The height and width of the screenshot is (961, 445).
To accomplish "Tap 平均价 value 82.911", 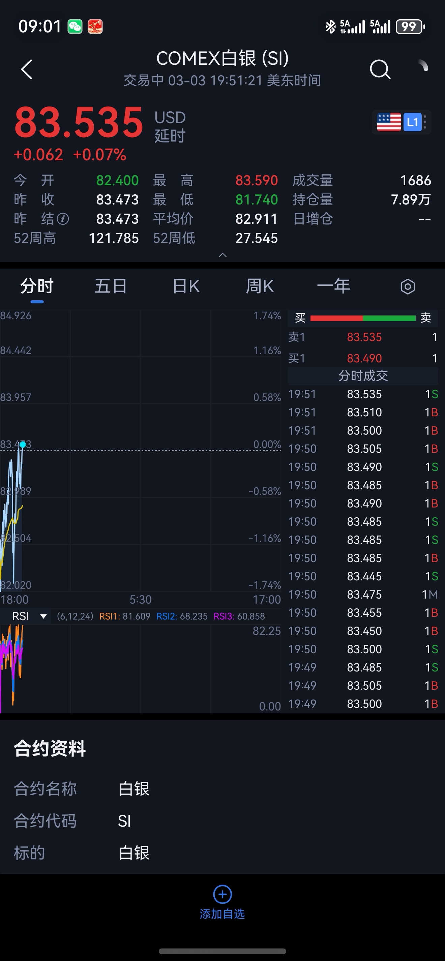I will (x=257, y=219).
